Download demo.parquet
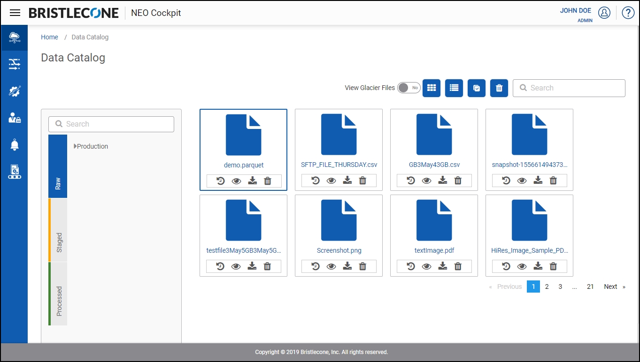 click(x=252, y=181)
